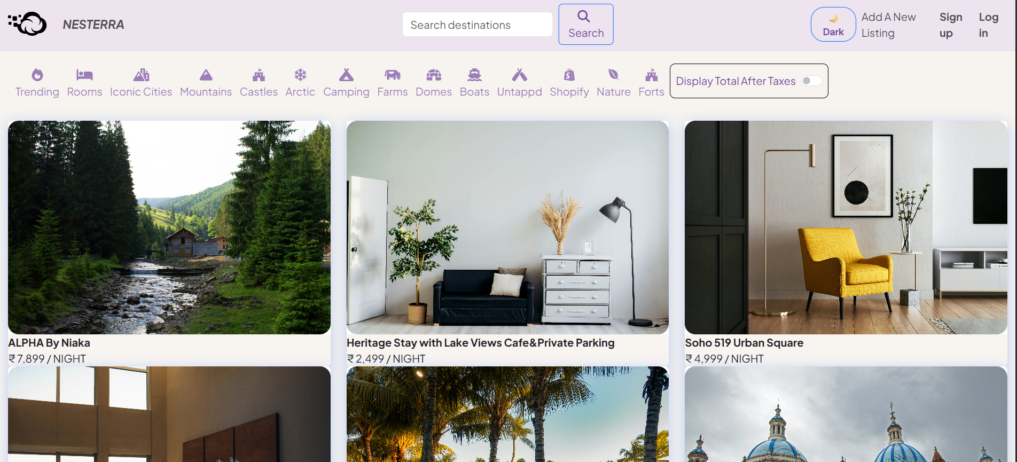The width and height of the screenshot is (1017, 462).
Task: Select the Iconic Cities category label
Action: coord(141,92)
